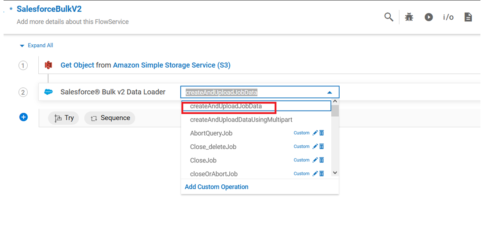The height and width of the screenshot is (233, 484).
Task: Select the AbortQueryJob operation
Action: [211, 133]
